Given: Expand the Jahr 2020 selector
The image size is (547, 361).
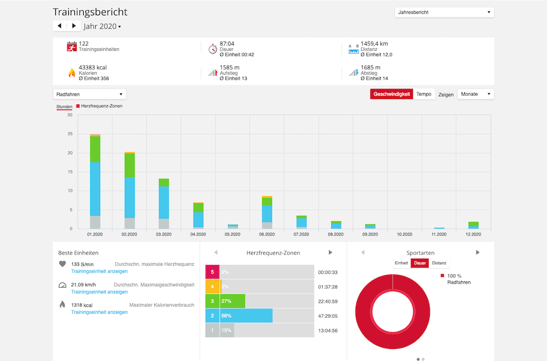Looking at the screenshot, I should pos(102,26).
